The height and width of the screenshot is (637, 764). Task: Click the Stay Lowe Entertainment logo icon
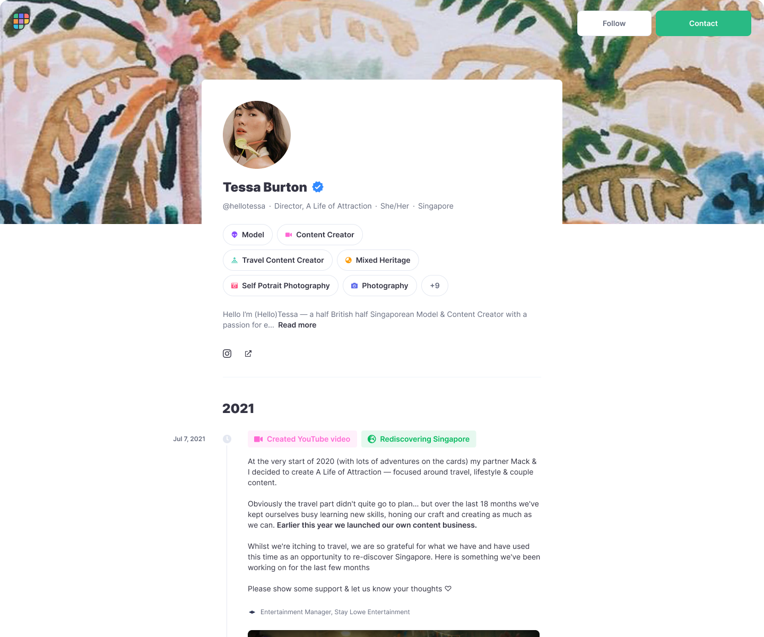pyautogui.click(x=252, y=612)
